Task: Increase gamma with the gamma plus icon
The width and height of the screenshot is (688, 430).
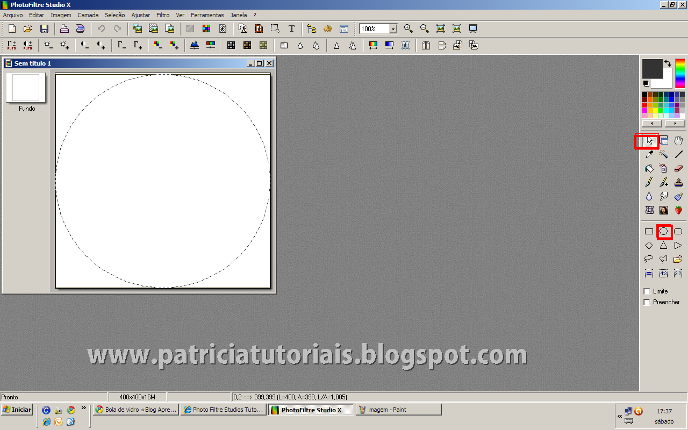Action: click(x=138, y=45)
